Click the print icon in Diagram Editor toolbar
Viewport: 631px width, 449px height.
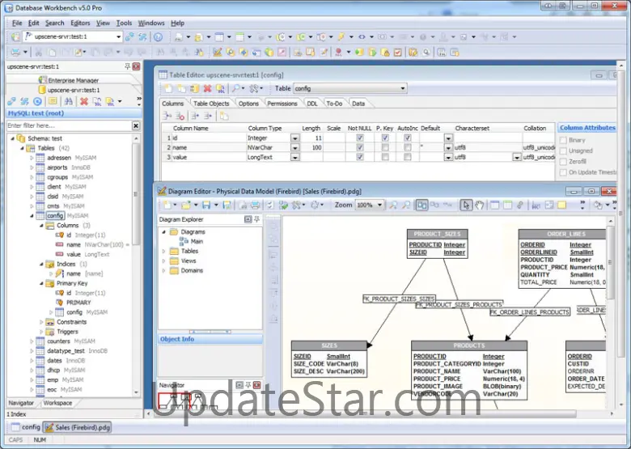(x=255, y=205)
